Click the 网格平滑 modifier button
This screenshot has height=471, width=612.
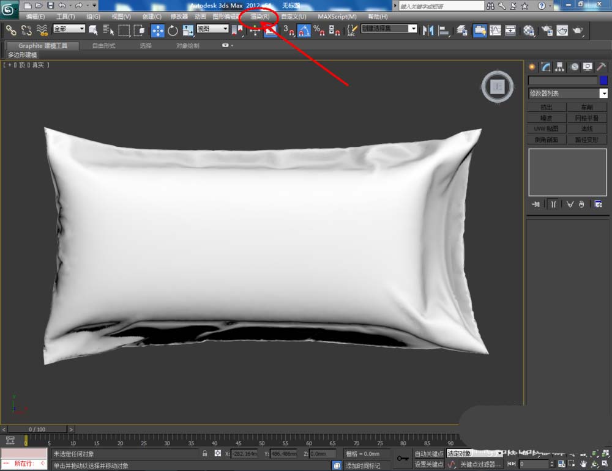coord(586,118)
